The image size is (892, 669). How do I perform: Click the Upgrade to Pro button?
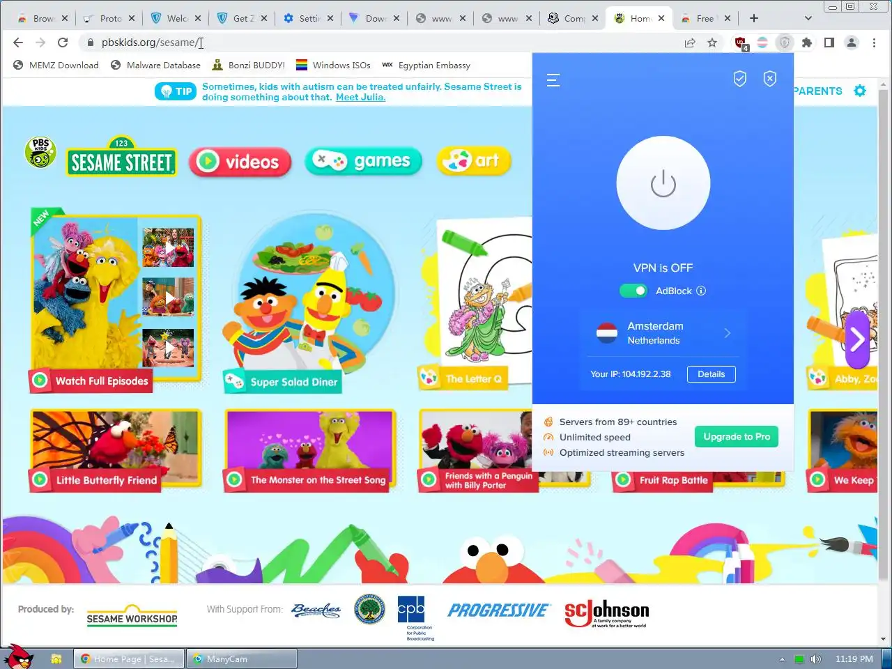tap(737, 437)
